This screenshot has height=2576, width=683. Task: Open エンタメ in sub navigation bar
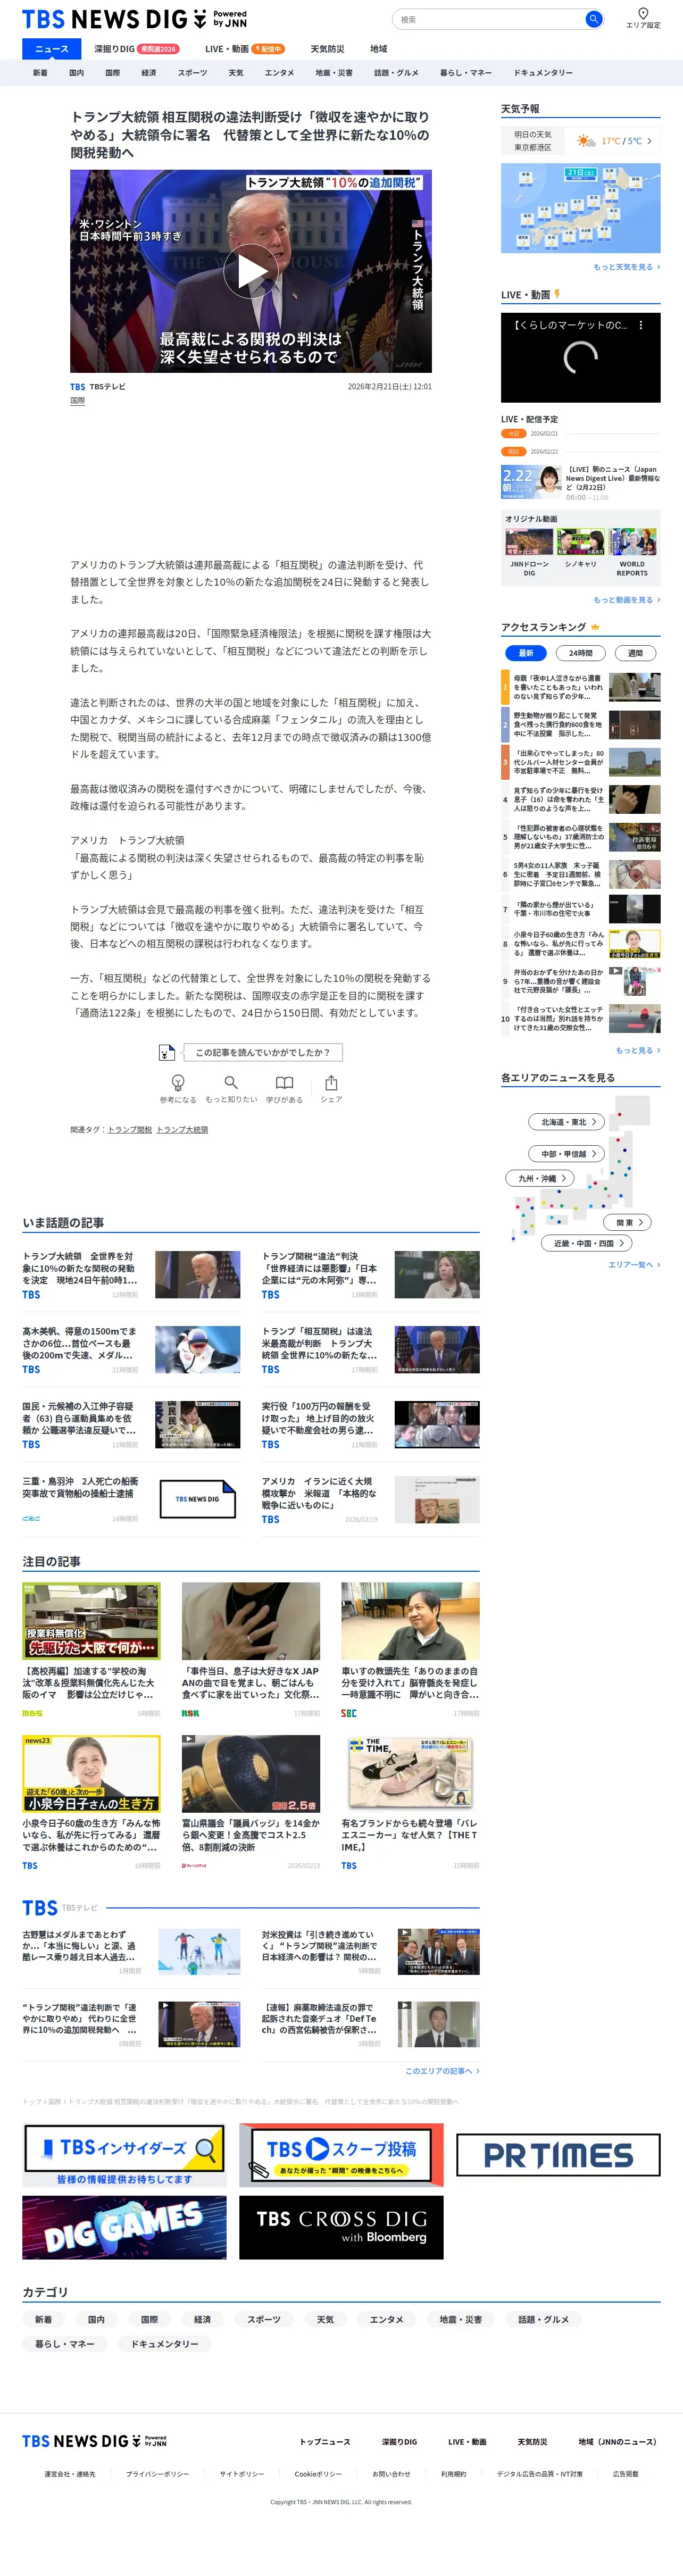click(x=279, y=73)
